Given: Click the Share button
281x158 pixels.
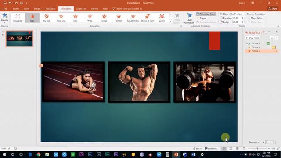Looking at the screenshot, I should (x=272, y=9).
